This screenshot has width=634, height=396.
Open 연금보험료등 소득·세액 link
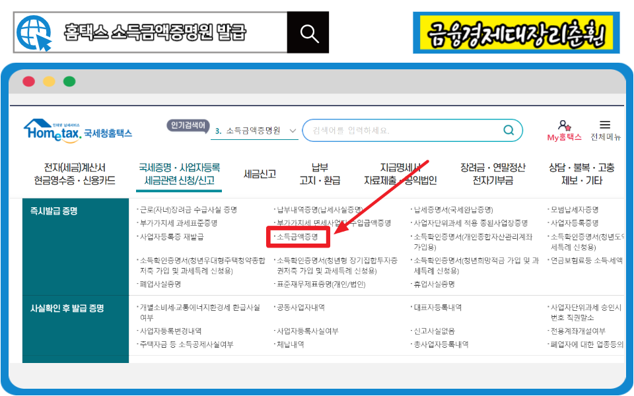(x=586, y=261)
